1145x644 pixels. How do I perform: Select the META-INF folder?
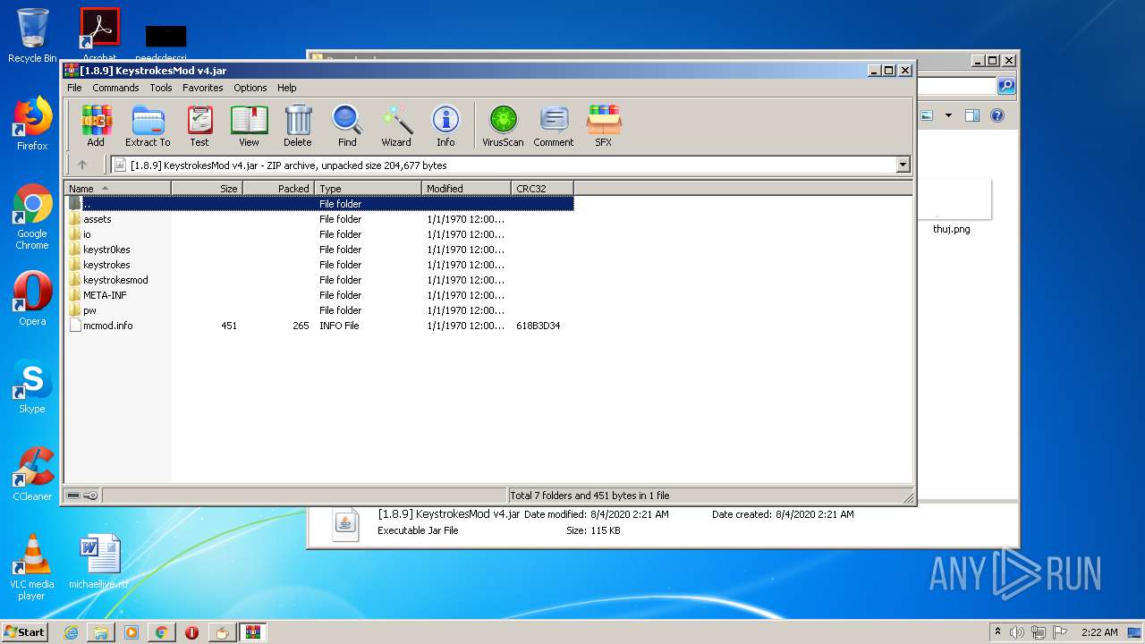(319, 295)
